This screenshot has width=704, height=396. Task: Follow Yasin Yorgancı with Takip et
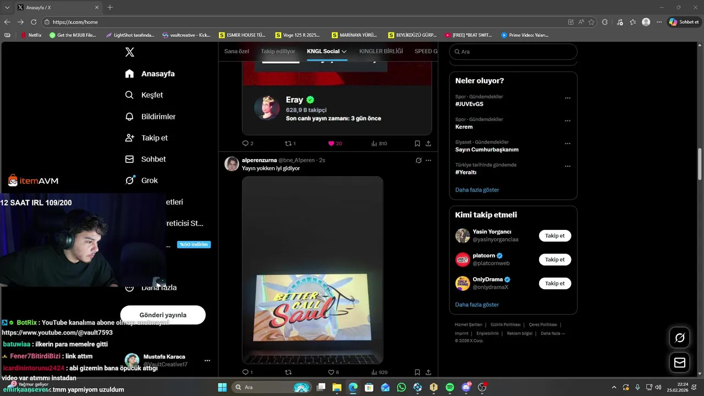pos(555,236)
